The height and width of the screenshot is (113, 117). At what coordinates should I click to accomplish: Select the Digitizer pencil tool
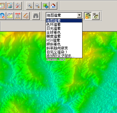26,16
